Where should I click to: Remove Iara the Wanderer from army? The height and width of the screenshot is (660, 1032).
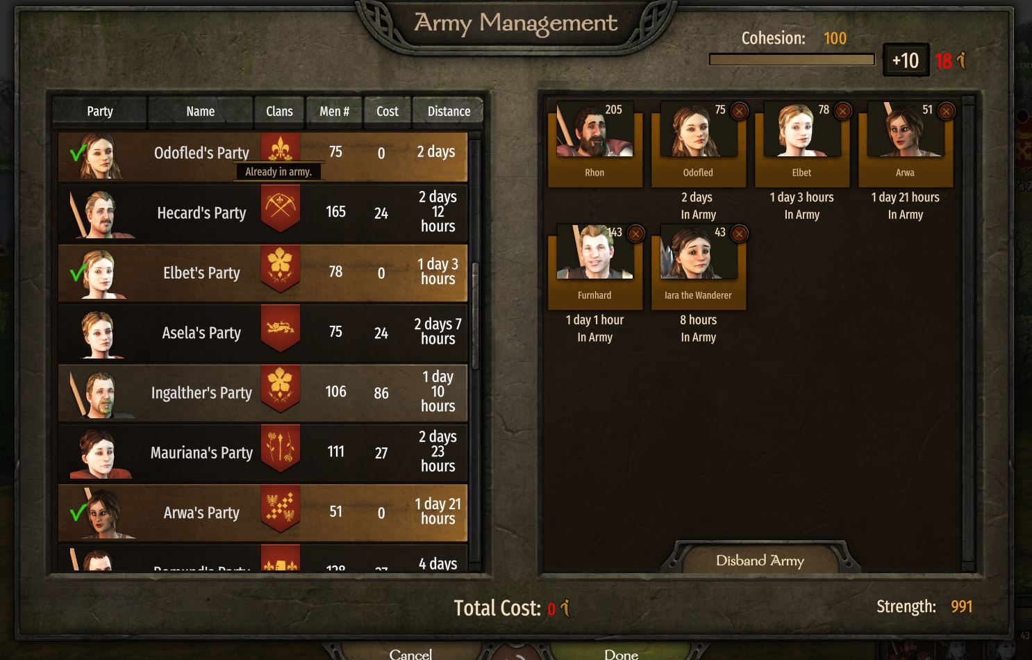click(x=739, y=233)
